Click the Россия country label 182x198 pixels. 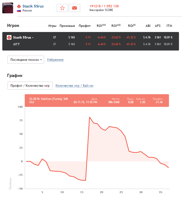27,11
